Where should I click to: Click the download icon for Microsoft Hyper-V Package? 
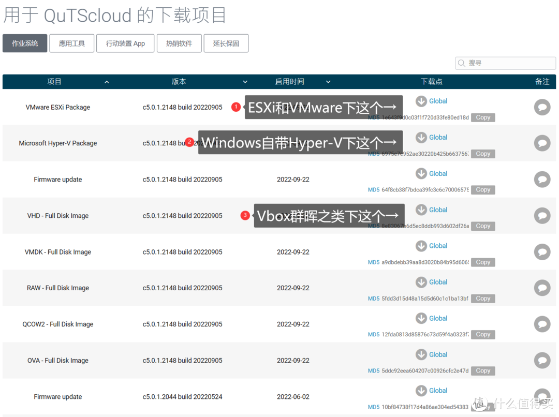(421, 138)
